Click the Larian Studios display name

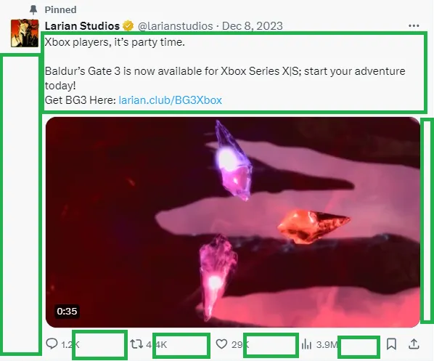point(82,25)
